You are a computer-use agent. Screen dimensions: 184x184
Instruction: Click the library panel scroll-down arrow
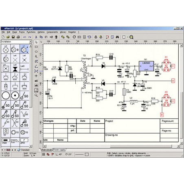(x=31, y=146)
